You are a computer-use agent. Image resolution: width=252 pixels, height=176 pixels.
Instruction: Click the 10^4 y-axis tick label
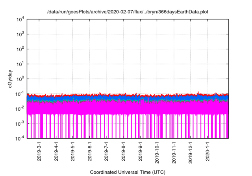(x=20, y=19)
